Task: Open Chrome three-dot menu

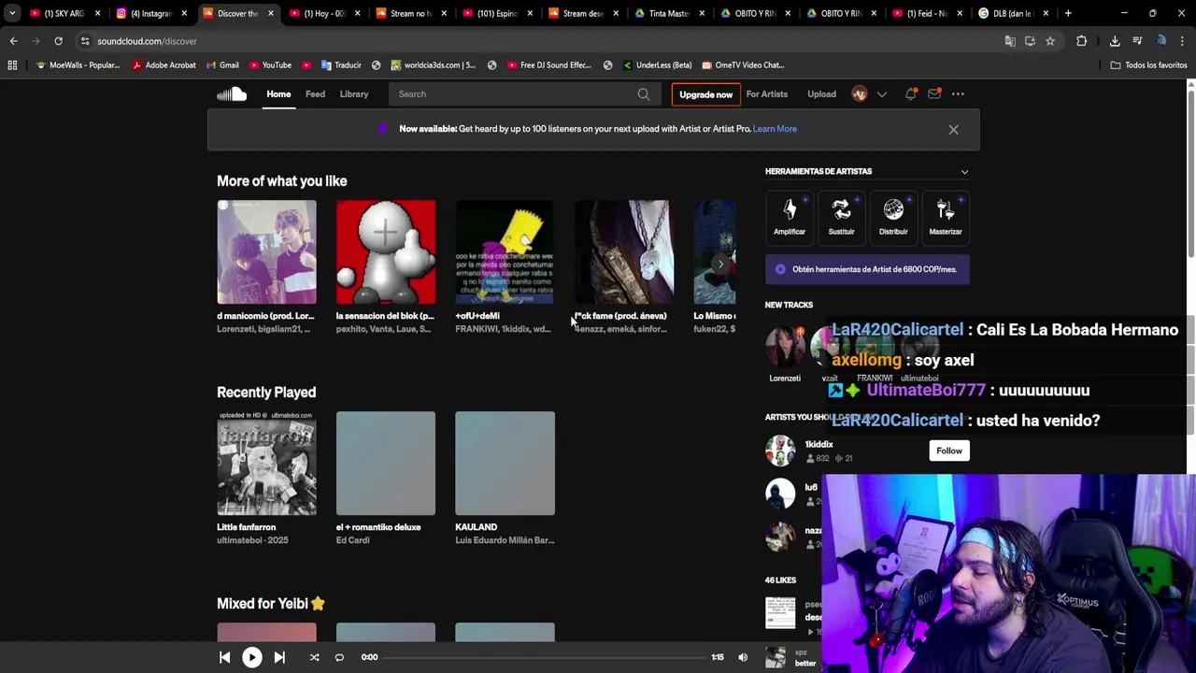Action: click(1183, 41)
